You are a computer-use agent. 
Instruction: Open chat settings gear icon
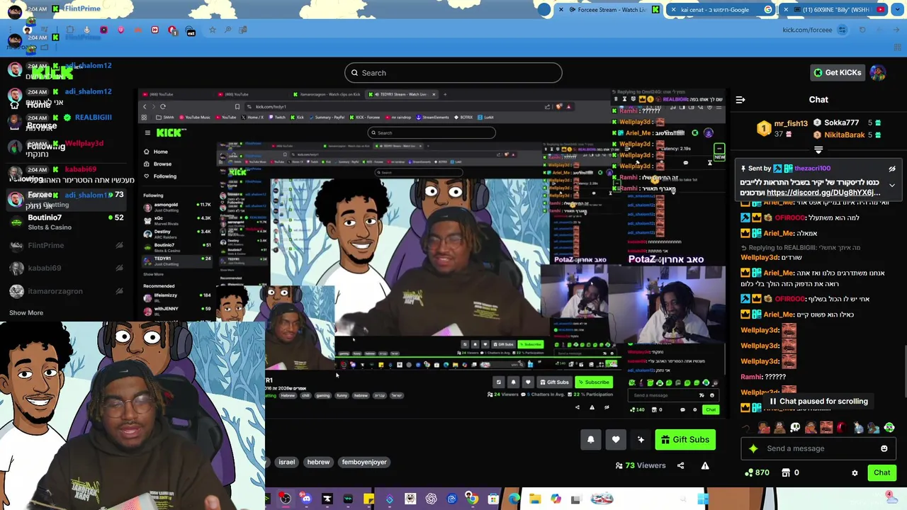[x=855, y=473]
